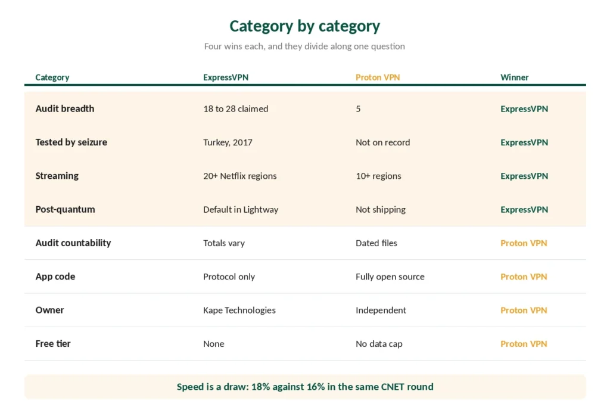Click the '5' cell in Audit breadth row

click(358, 108)
